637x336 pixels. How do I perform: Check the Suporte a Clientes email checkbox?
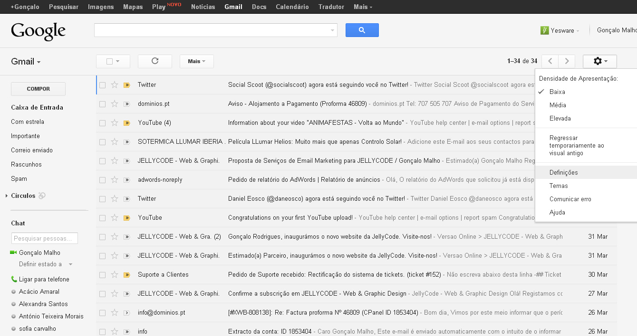pos(102,275)
